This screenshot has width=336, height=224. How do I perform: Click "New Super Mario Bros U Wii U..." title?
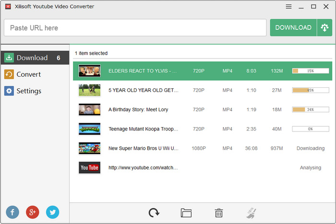(144, 148)
